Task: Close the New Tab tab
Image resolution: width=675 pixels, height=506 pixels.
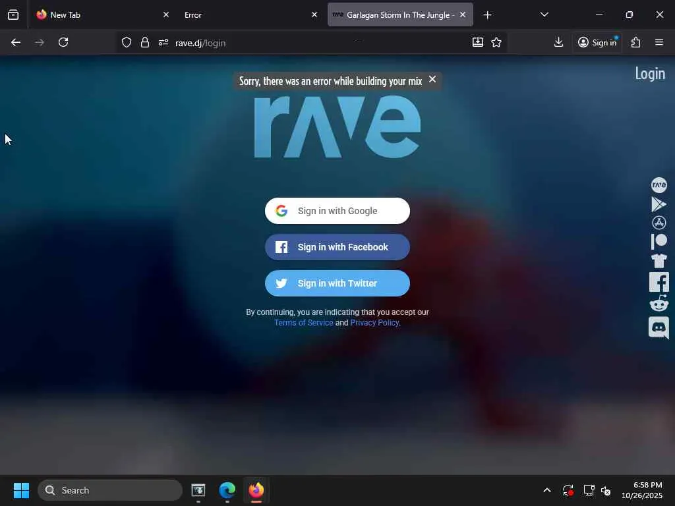Action: pyautogui.click(x=166, y=14)
